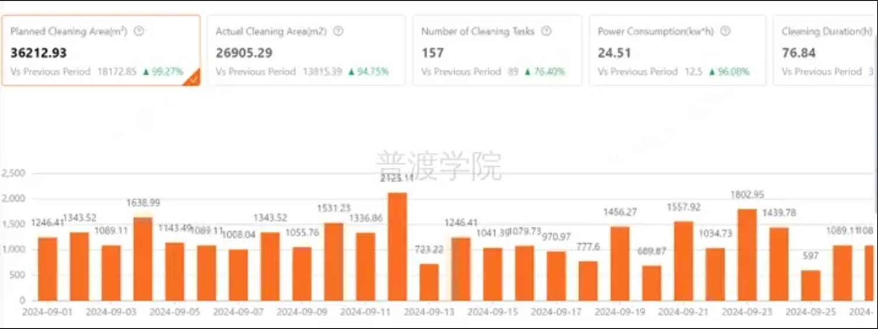Click help icon beside Planned Cleaning Area
Screen dimensions: 878x329
coord(139,32)
